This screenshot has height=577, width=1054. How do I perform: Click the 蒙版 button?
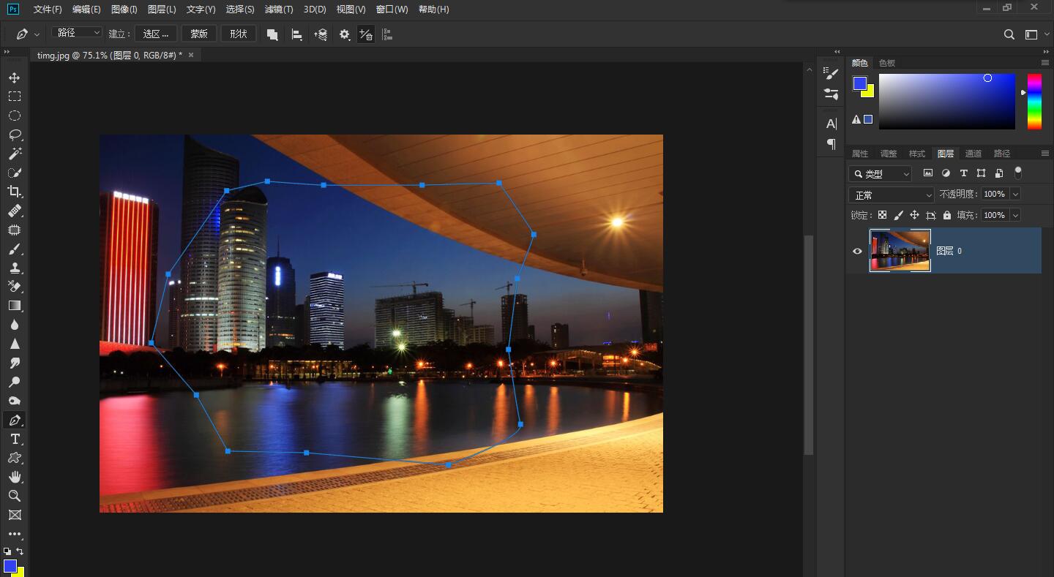[198, 34]
